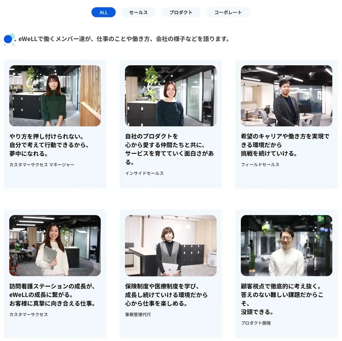Click the intro text about eWeLL members
The image size is (342, 341).
click(124, 39)
